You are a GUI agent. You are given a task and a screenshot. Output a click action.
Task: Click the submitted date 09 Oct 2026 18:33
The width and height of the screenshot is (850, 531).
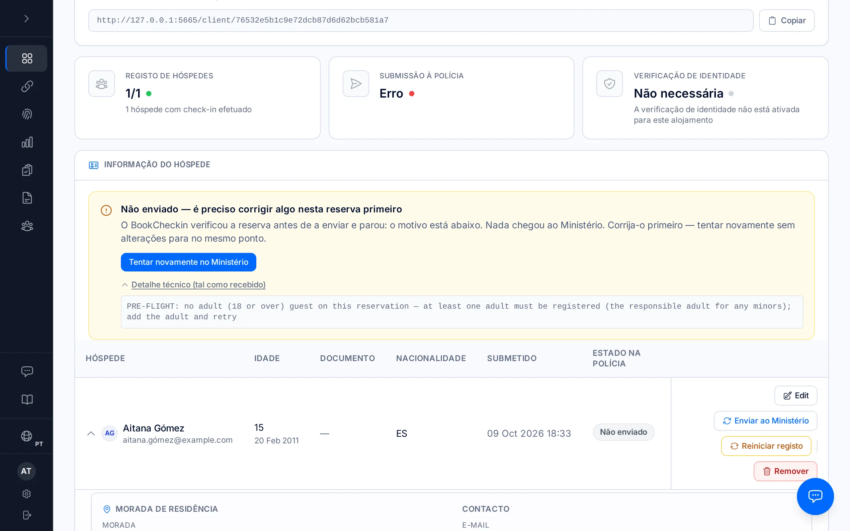coord(529,433)
